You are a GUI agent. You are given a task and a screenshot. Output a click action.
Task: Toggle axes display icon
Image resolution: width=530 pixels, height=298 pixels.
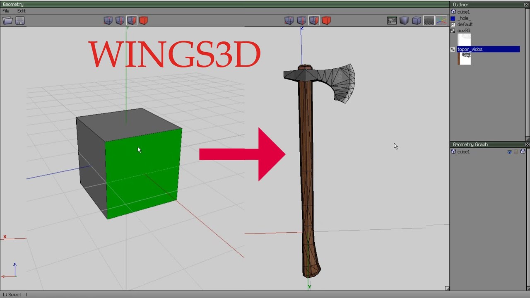pyautogui.click(x=441, y=21)
